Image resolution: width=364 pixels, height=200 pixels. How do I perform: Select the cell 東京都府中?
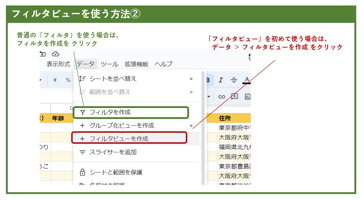[234, 128]
